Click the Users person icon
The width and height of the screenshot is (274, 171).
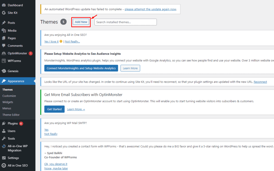(x=4, y=131)
